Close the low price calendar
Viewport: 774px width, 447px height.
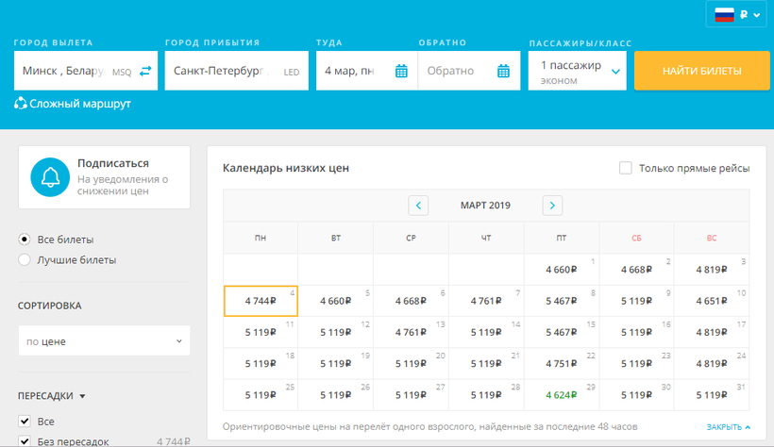tap(728, 427)
